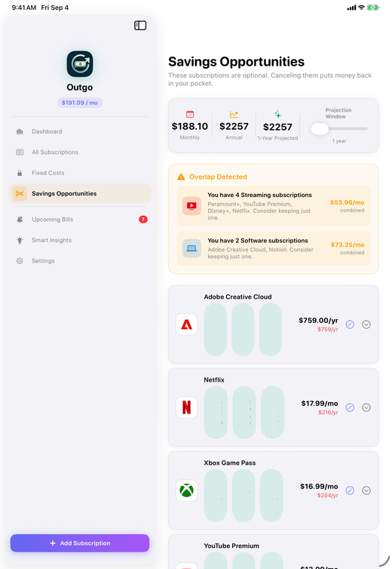The height and width of the screenshot is (569, 392).
Task: Mark Adobe Creative Cloud with slash-circle icon
Action: pyautogui.click(x=350, y=324)
